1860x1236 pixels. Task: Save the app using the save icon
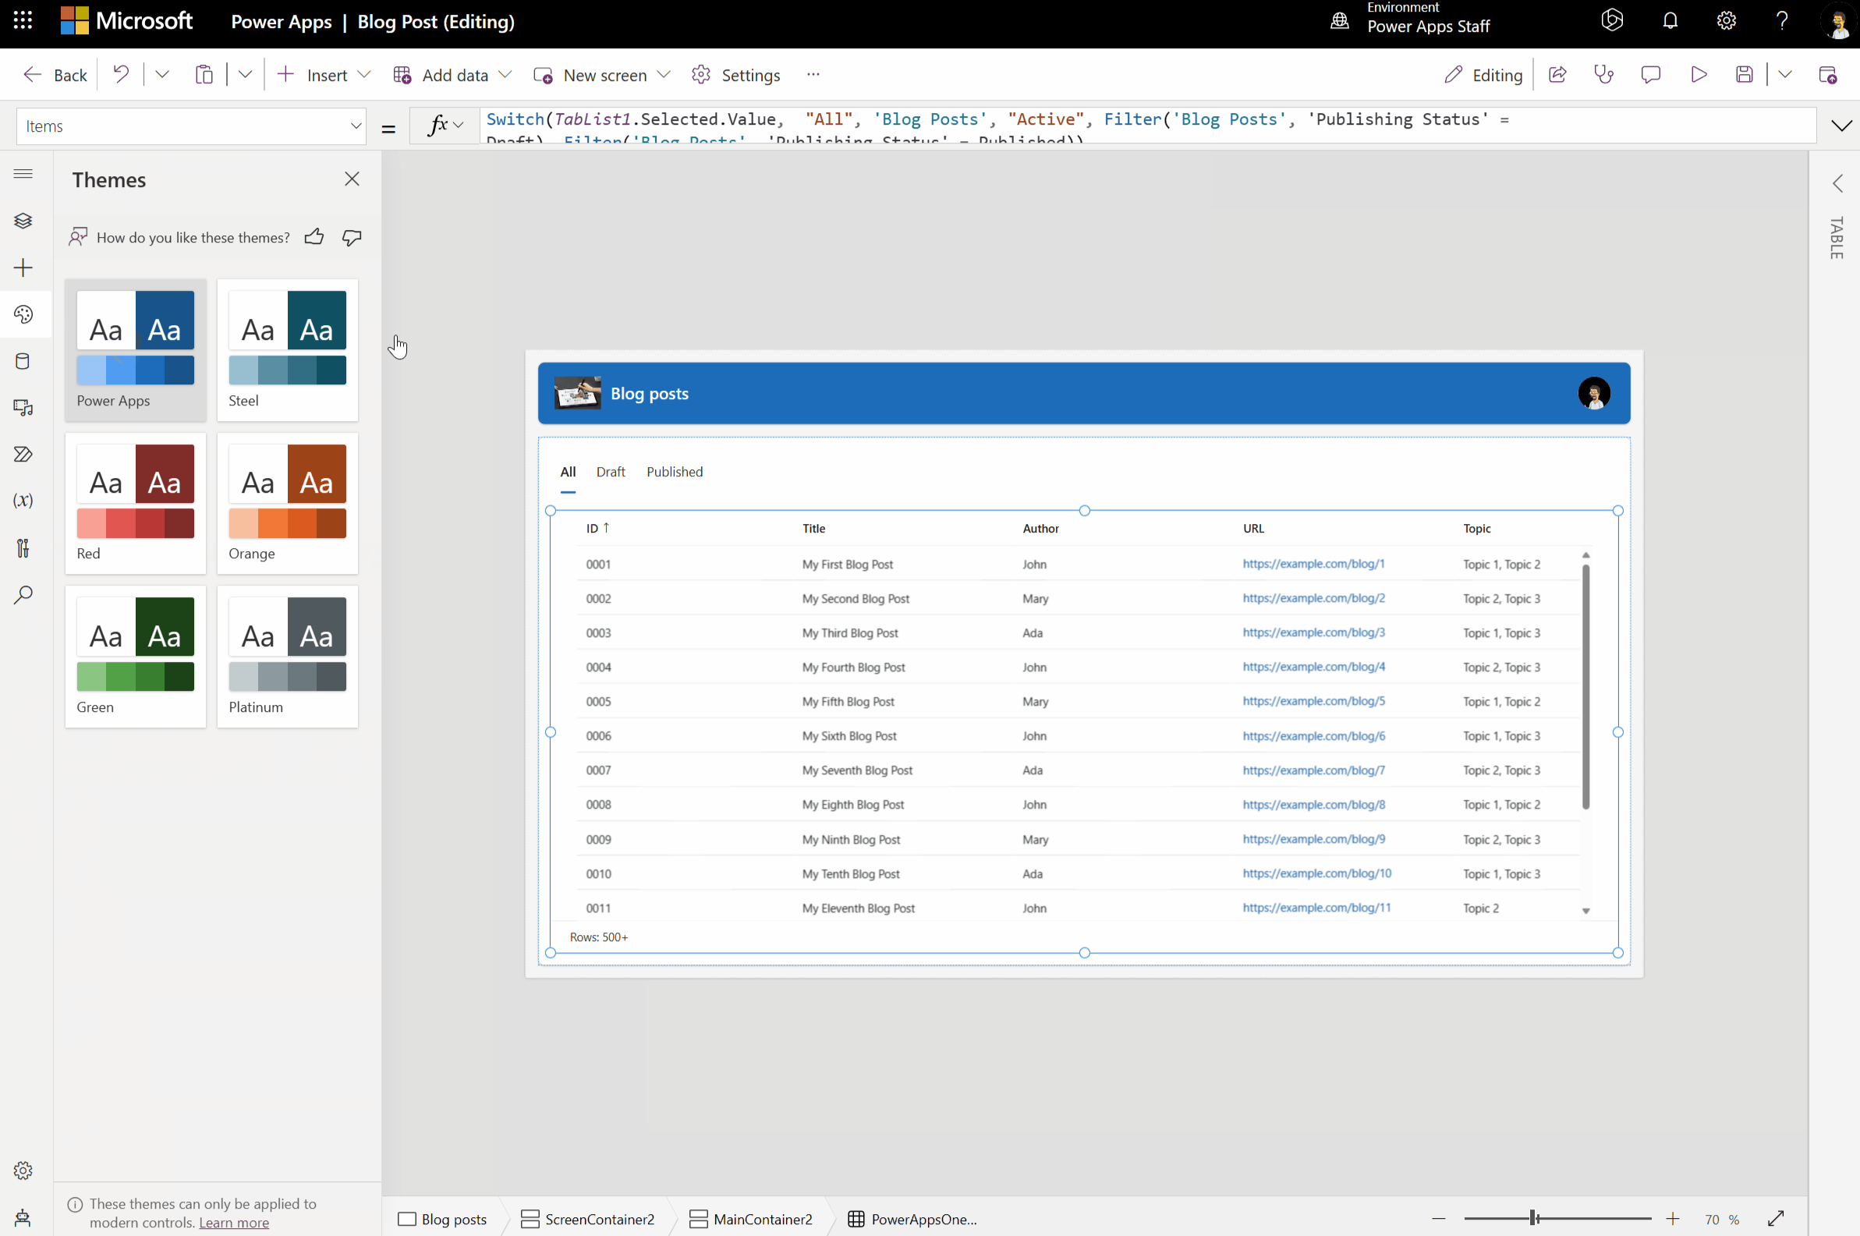click(1743, 74)
